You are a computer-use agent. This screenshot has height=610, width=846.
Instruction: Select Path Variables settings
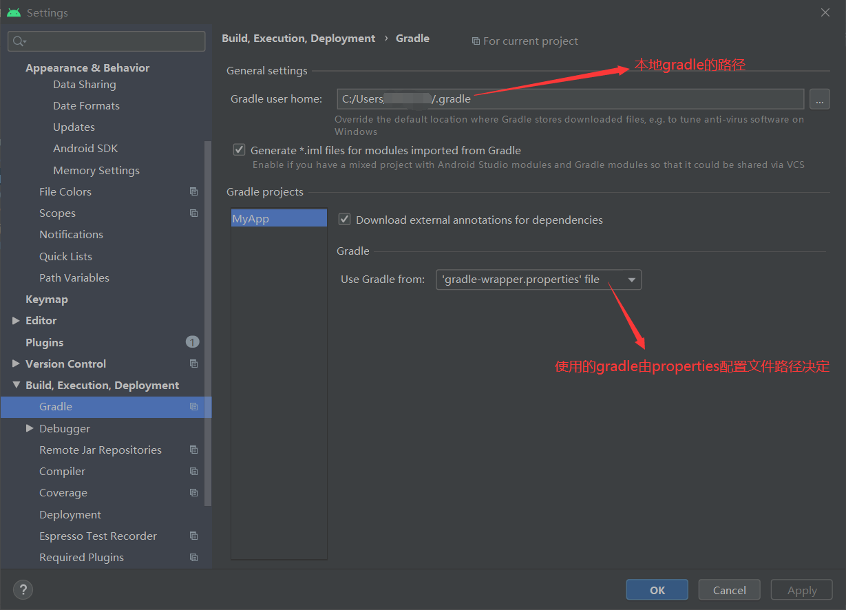74,277
